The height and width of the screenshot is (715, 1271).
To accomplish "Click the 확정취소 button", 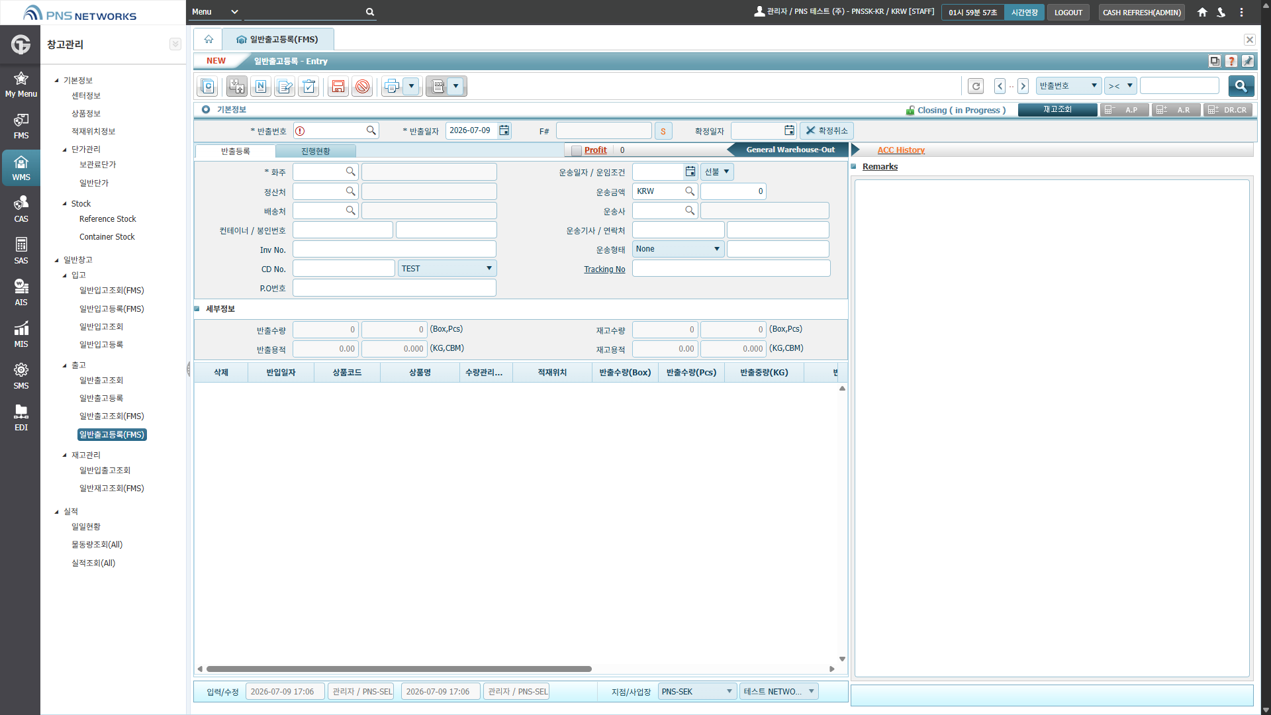I will (x=827, y=131).
